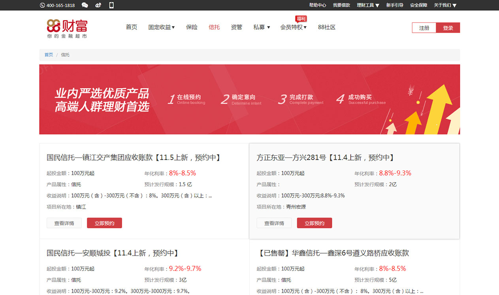Click 立即预约 for 镇江交产集团应收账款
The image size is (499, 295).
point(104,223)
